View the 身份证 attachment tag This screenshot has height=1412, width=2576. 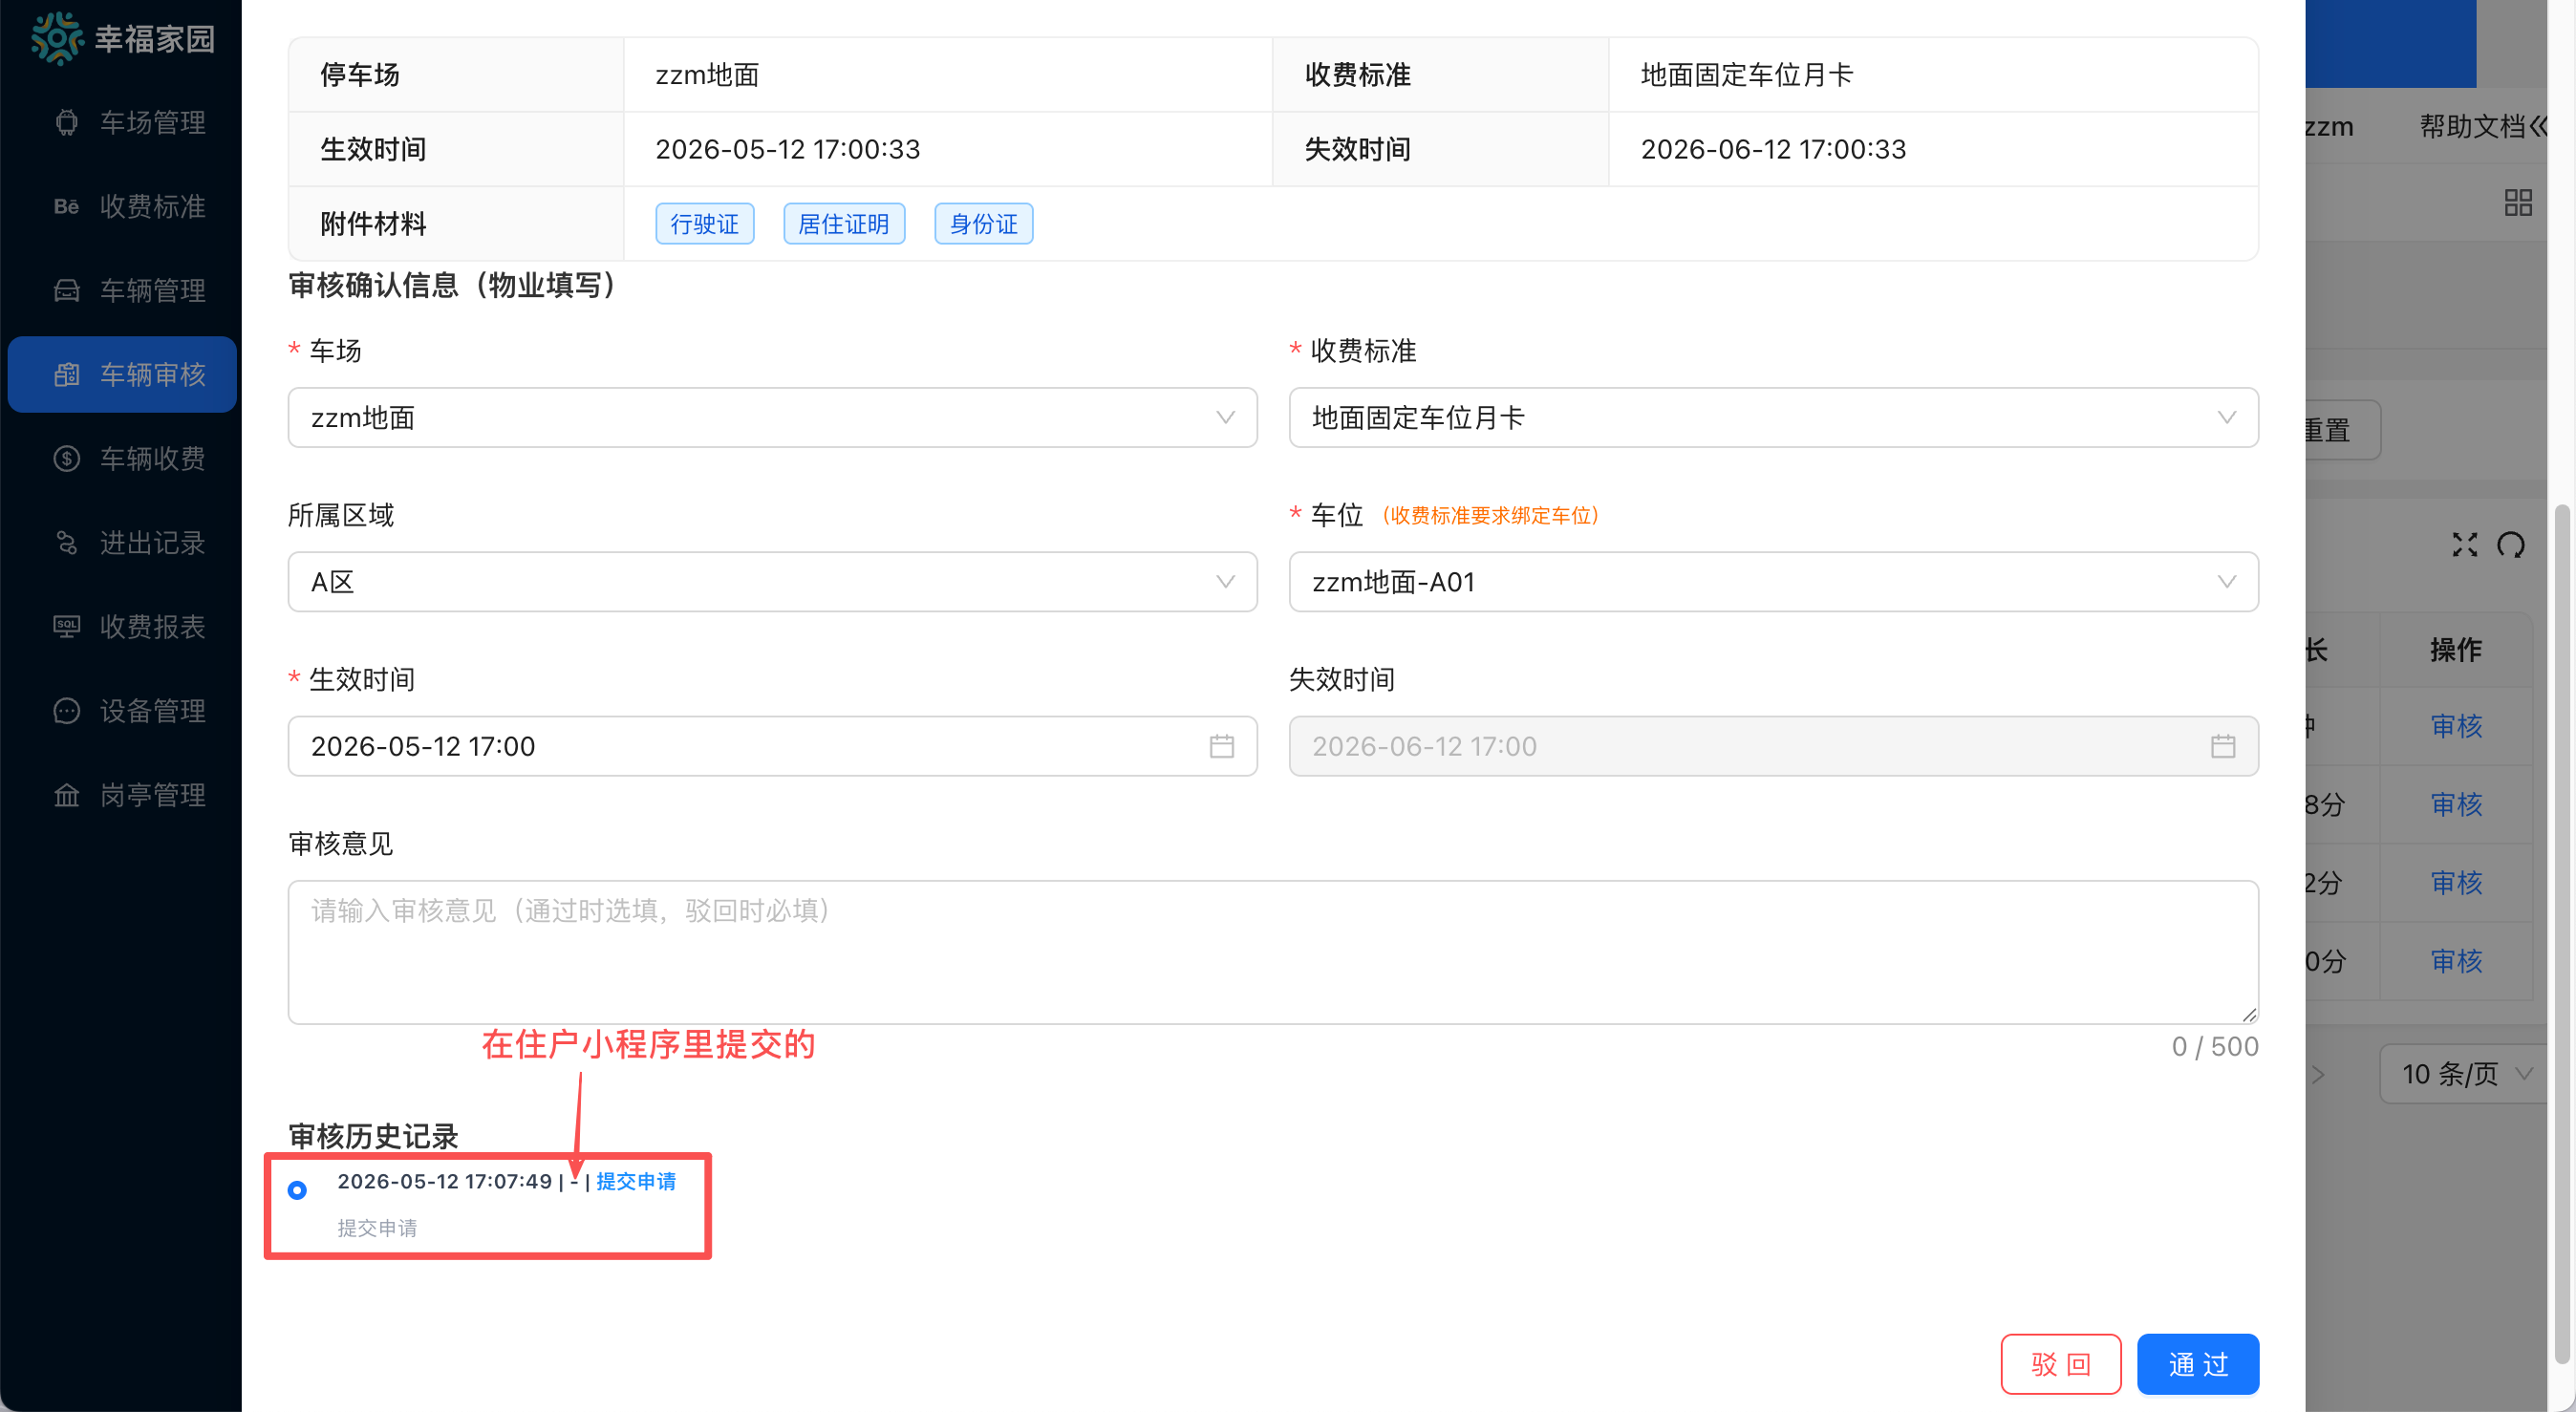coord(983,223)
